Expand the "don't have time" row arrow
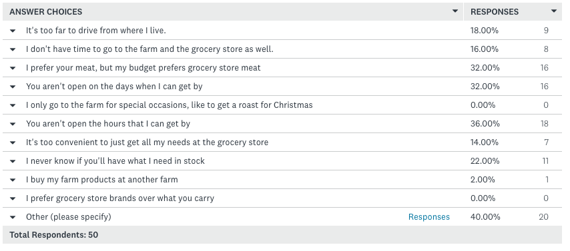 tap(13, 49)
